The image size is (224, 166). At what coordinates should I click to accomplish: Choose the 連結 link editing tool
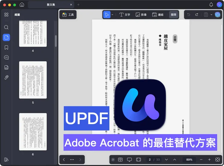pos(158,15)
